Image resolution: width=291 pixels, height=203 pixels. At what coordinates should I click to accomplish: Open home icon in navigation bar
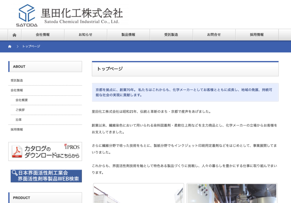[x=14, y=35]
